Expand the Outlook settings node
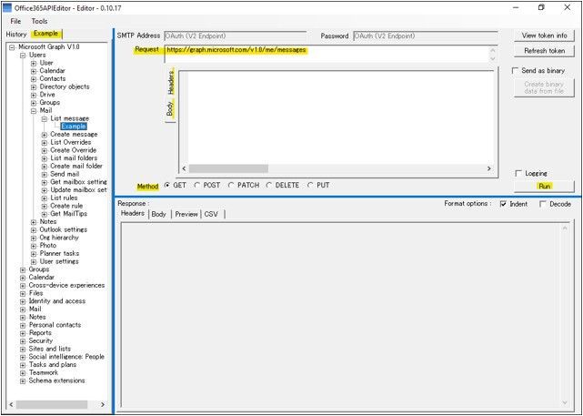Image resolution: width=583 pixels, height=416 pixels. [x=34, y=229]
